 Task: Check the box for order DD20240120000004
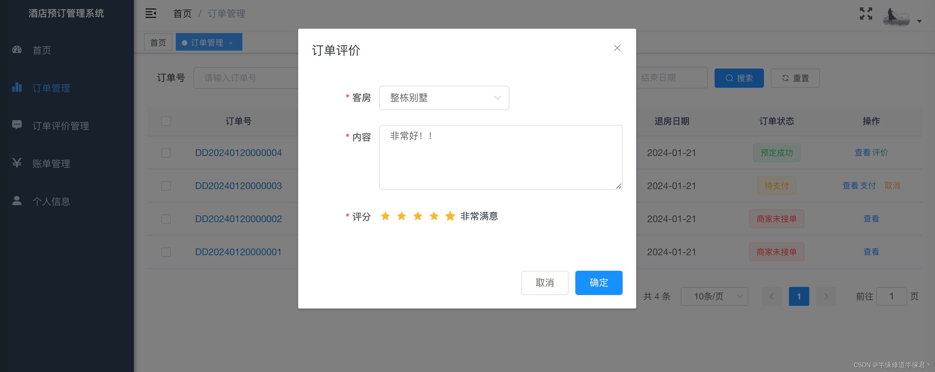pos(166,153)
